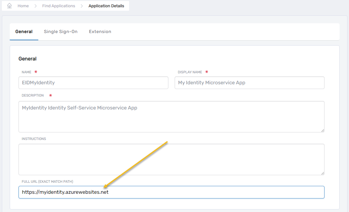
Task: Click inside the empty Instructions text area
Action: (x=171, y=159)
